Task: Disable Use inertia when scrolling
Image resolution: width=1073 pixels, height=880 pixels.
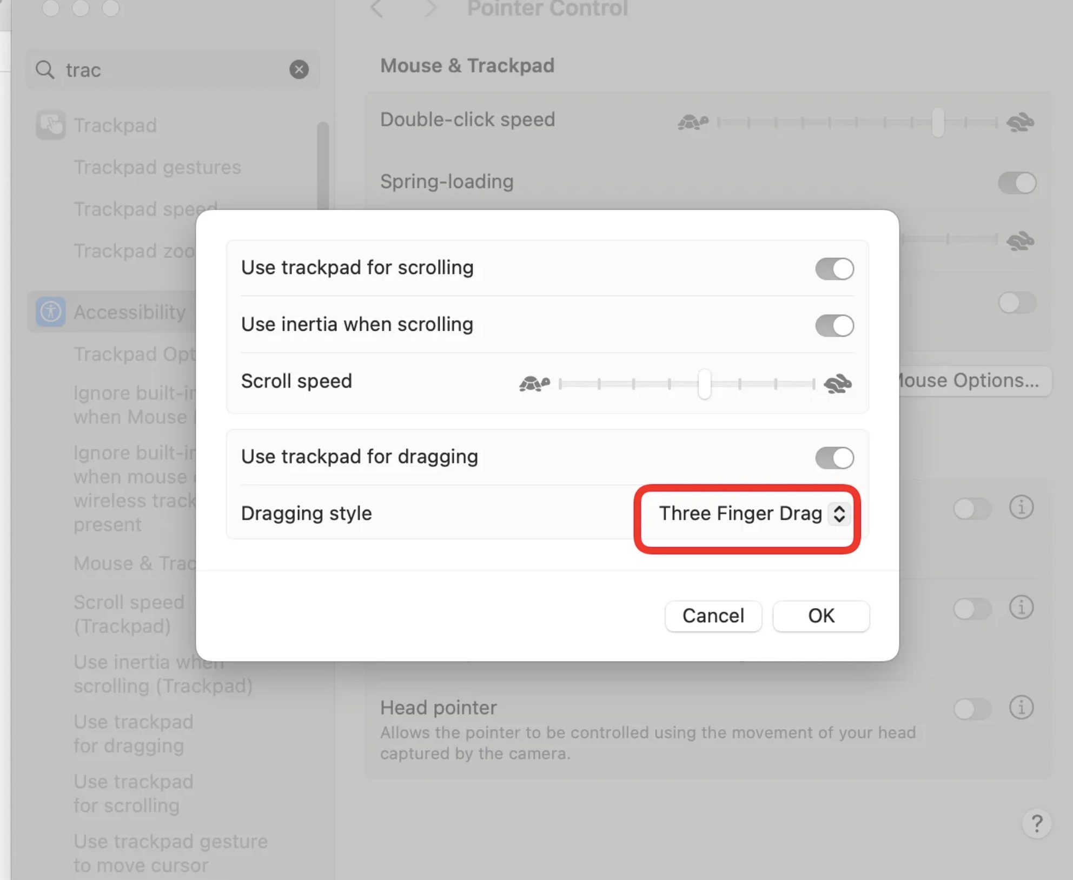Action: 834,325
